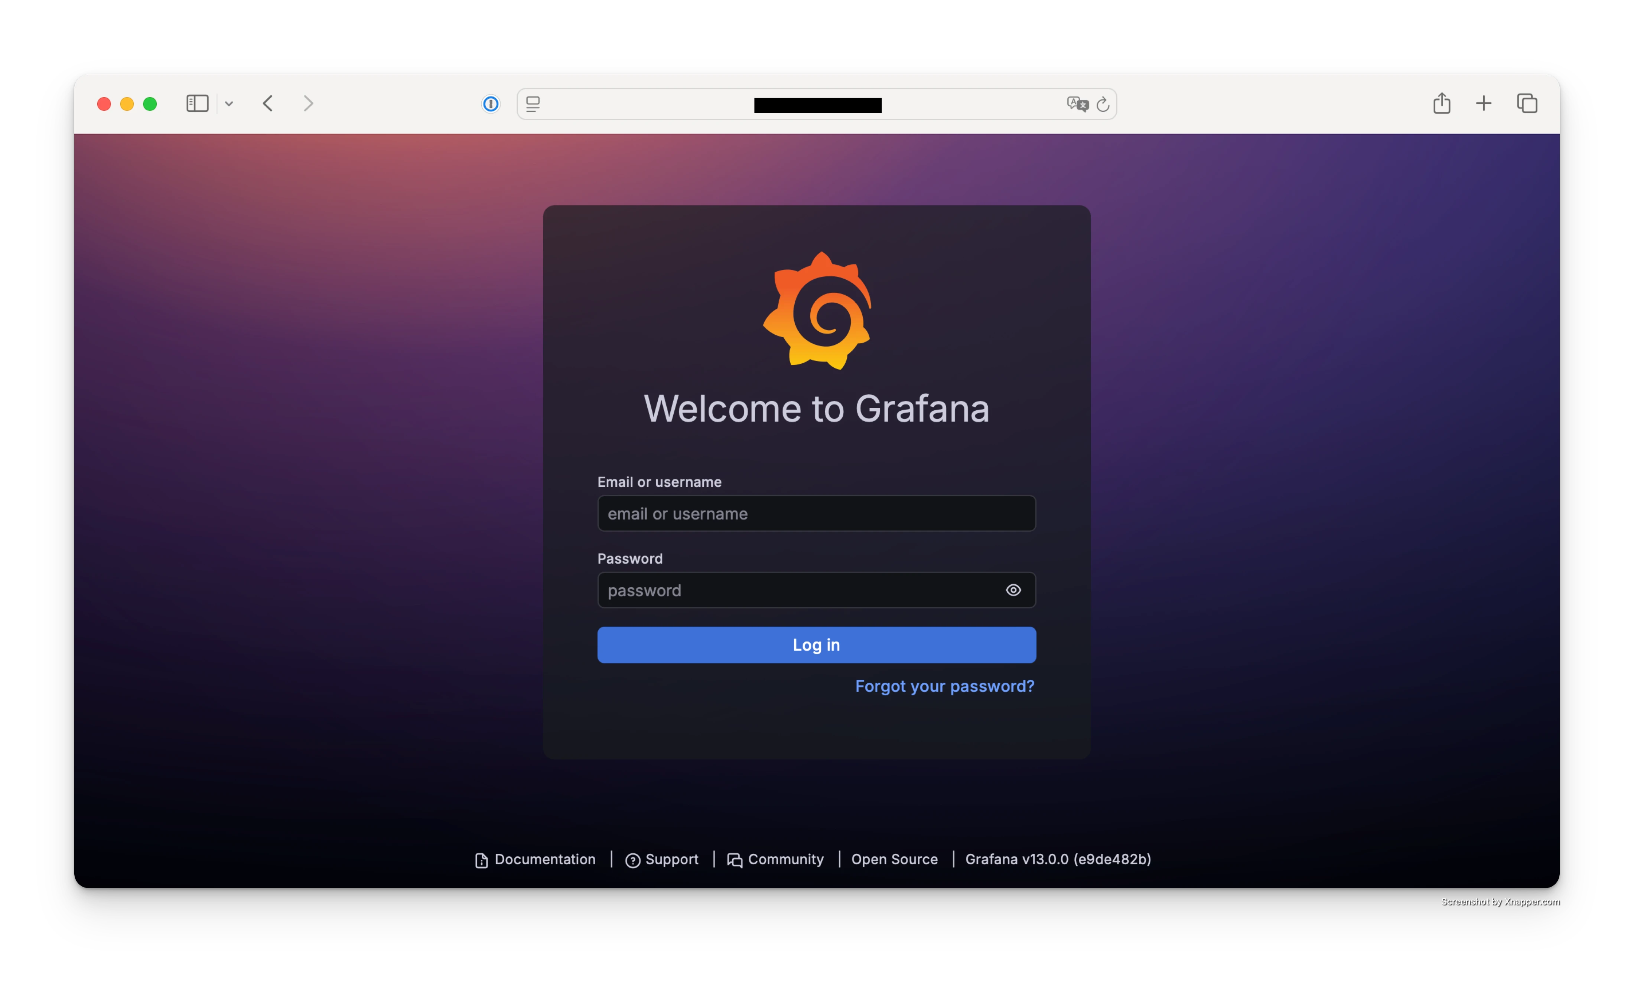The height and width of the screenshot is (981, 1634).
Task: Click the Grafana logo
Action: tap(817, 311)
